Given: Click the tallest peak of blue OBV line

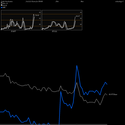Looking at the screenshot, I should 77,65.
